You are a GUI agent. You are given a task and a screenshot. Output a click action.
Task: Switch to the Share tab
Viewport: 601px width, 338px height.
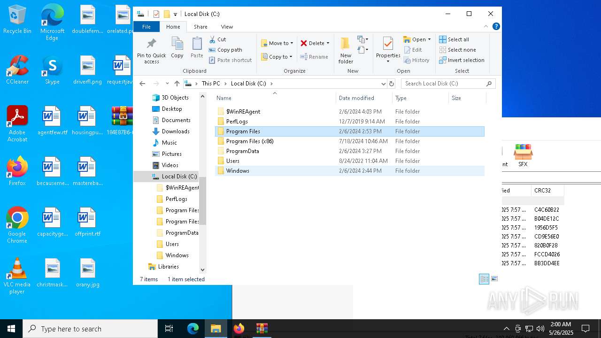tap(200, 27)
